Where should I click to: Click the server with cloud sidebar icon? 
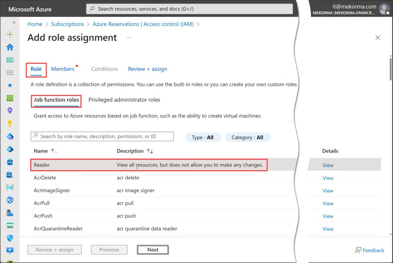pyautogui.click(x=10, y=213)
